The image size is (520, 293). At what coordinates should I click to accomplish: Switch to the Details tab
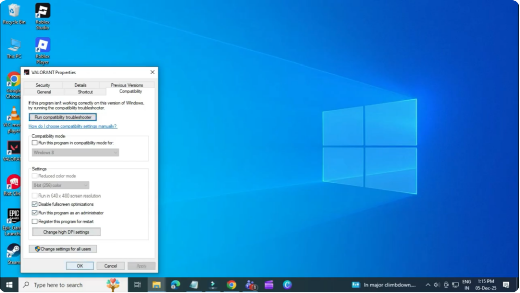pyautogui.click(x=81, y=85)
